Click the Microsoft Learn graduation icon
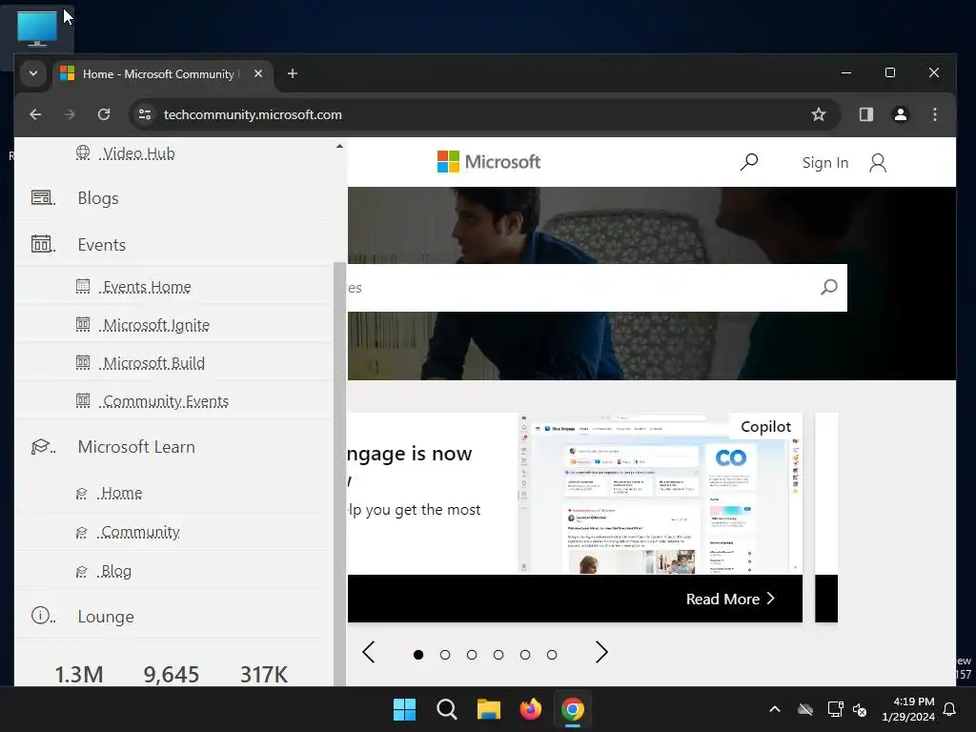The width and height of the screenshot is (976, 732). pyautogui.click(x=42, y=447)
